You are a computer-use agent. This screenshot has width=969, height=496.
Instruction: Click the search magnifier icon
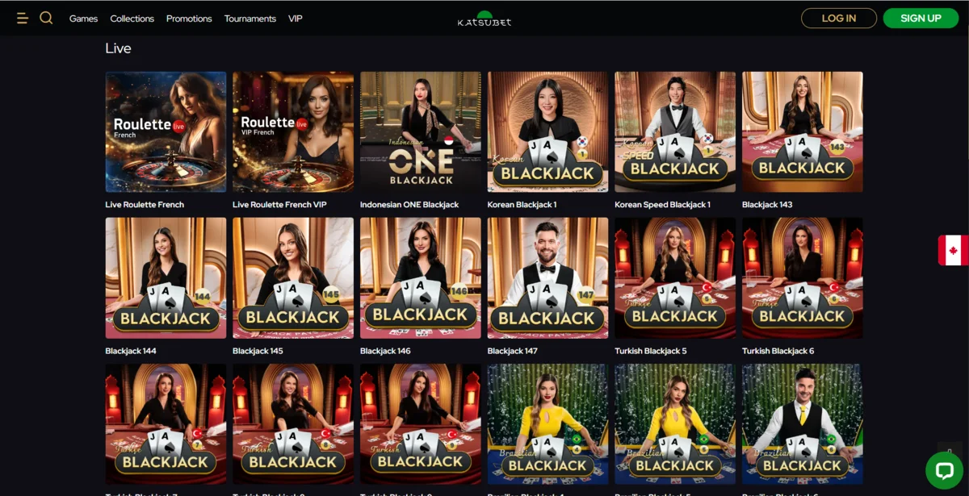(x=46, y=18)
